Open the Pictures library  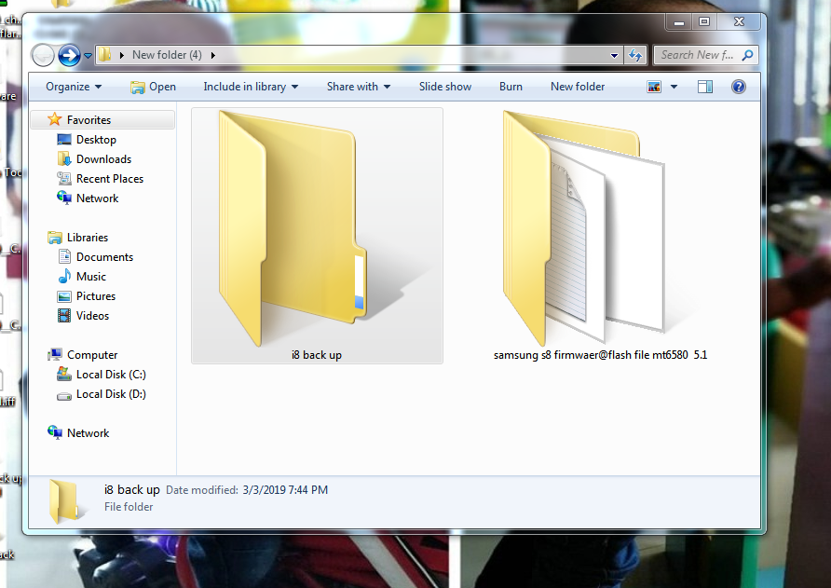(x=96, y=296)
